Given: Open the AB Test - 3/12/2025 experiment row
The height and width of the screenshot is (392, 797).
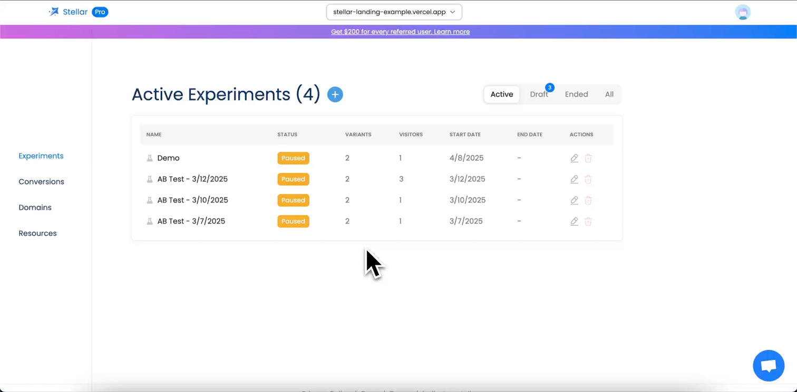Looking at the screenshot, I should (x=192, y=179).
